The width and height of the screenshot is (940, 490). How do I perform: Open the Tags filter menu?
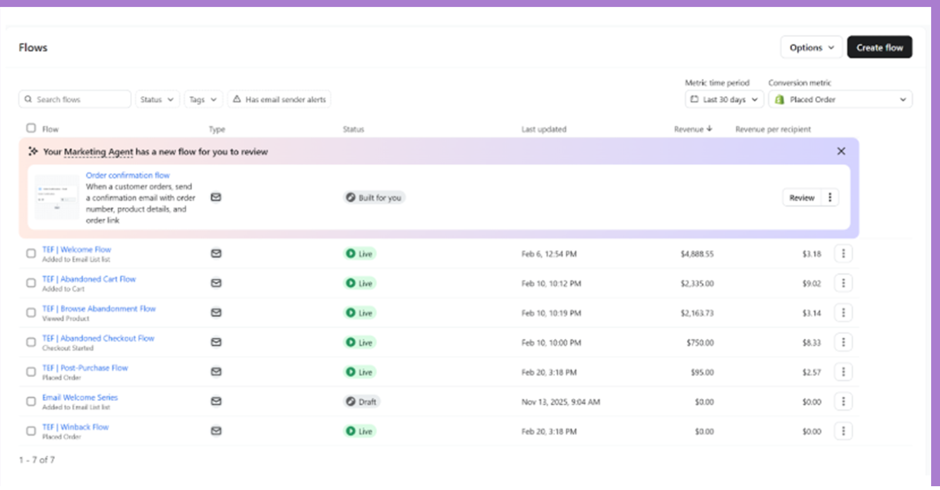tap(203, 99)
